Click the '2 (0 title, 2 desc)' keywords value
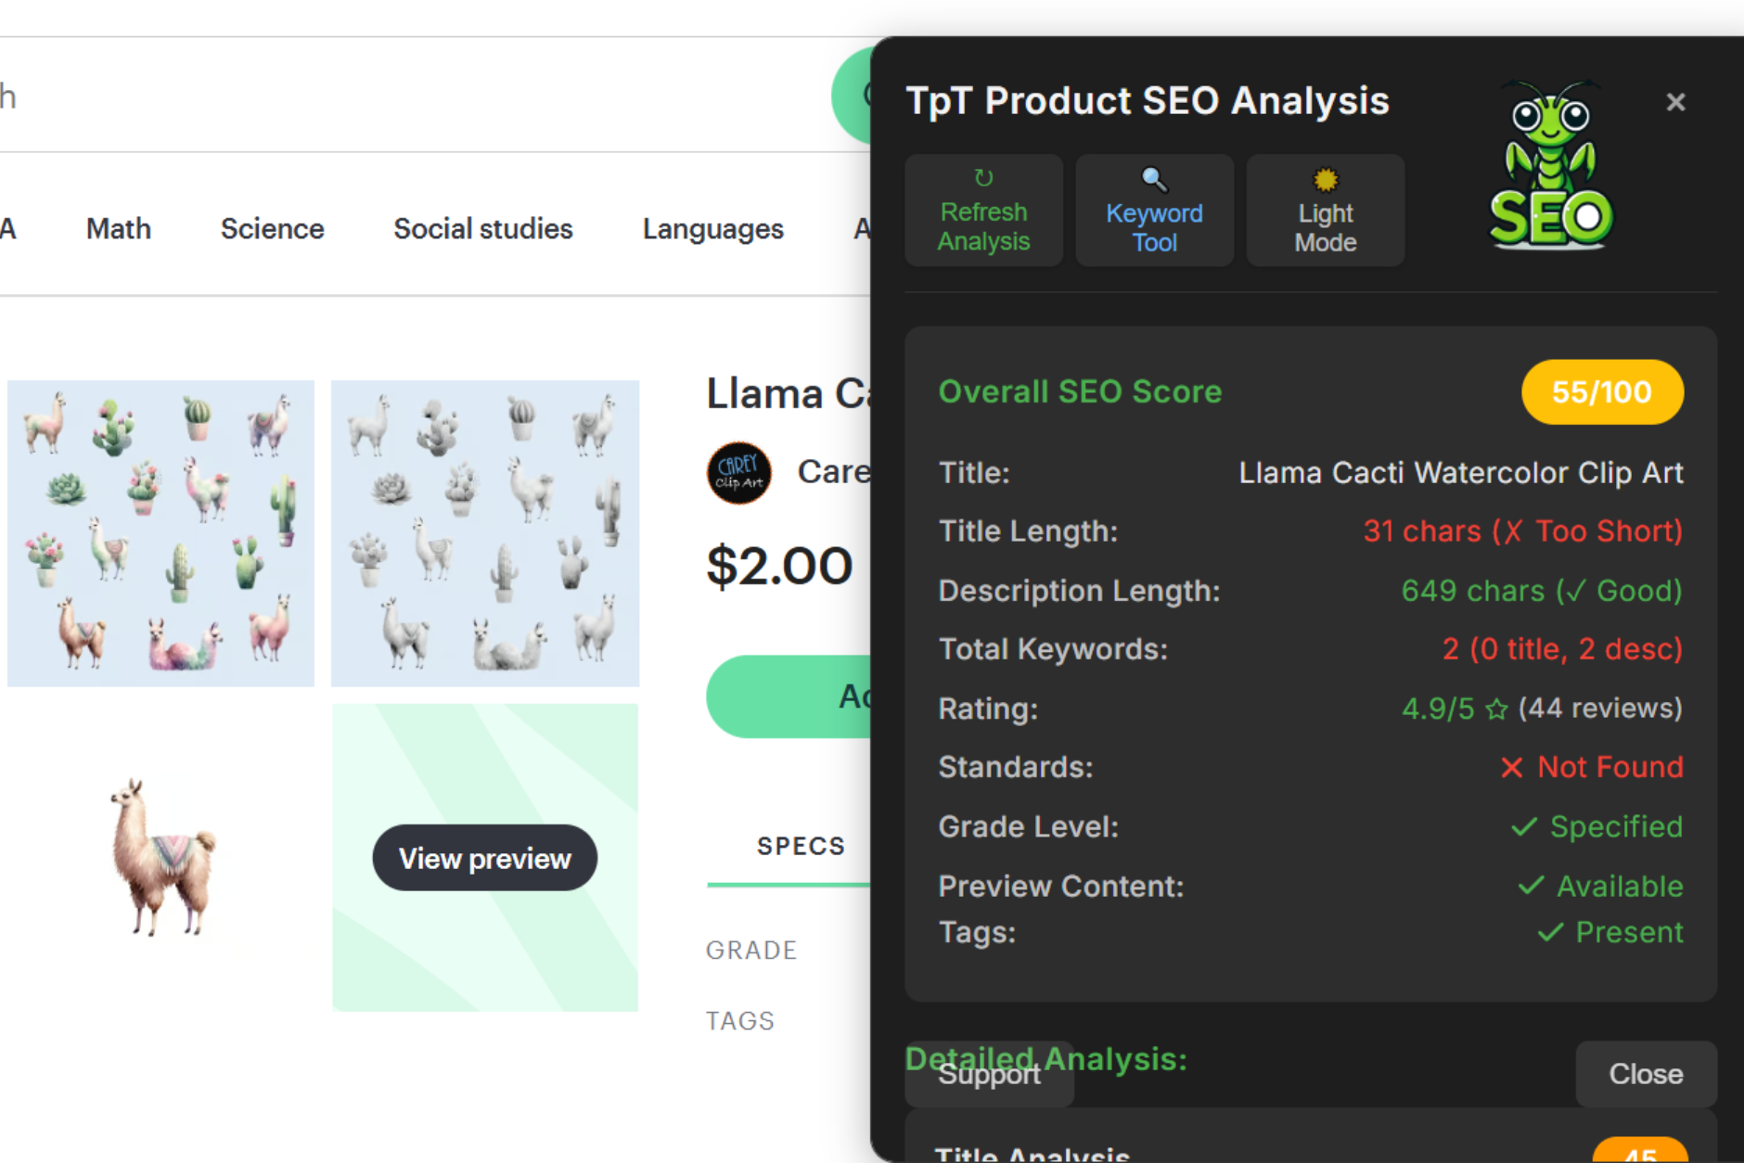 pyautogui.click(x=1562, y=649)
